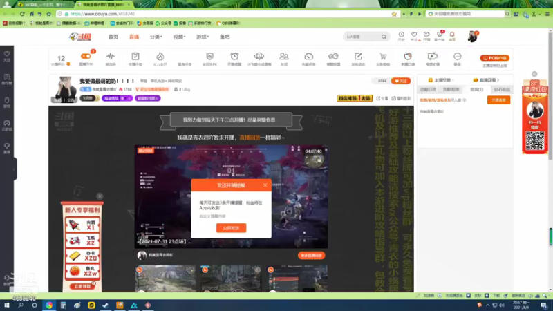
Task: Open the 关注 heart icon in header
Action: click(414, 35)
